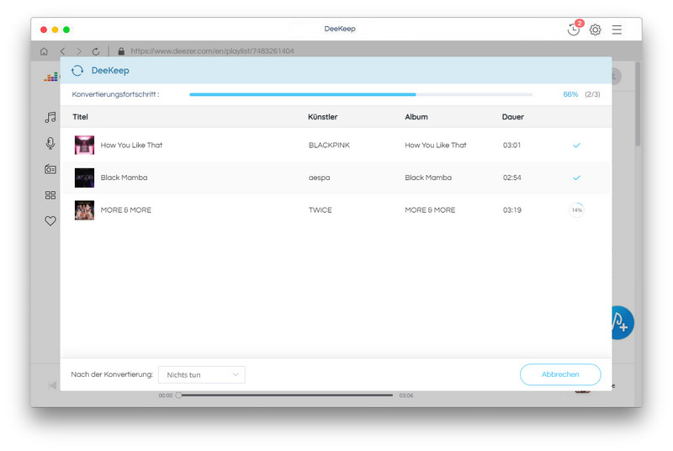Click the padlock security icon

pyautogui.click(x=121, y=51)
